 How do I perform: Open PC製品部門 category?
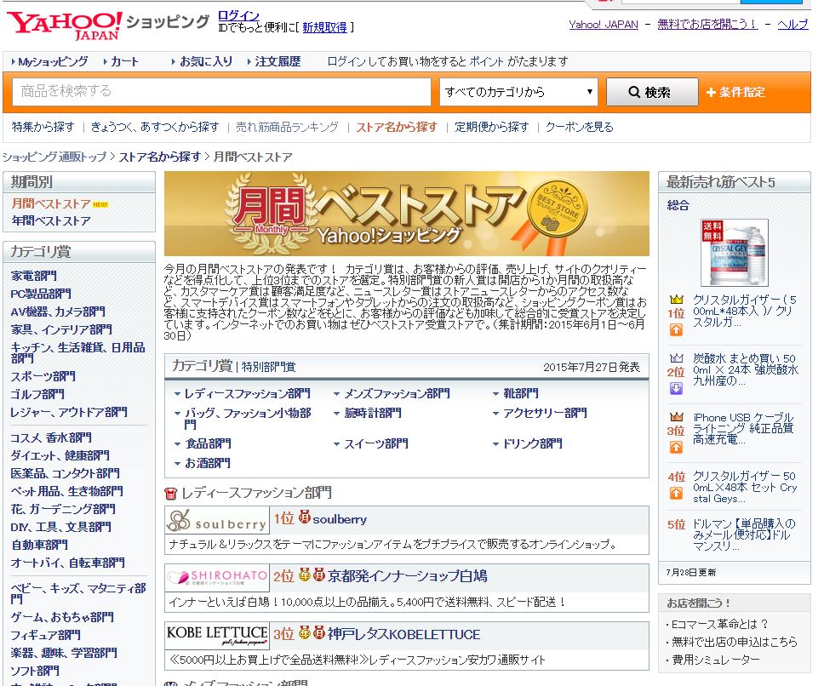pos(41,294)
